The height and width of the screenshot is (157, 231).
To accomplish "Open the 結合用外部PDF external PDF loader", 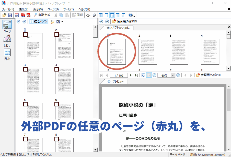I will pyautogui.click(x=125, y=21).
